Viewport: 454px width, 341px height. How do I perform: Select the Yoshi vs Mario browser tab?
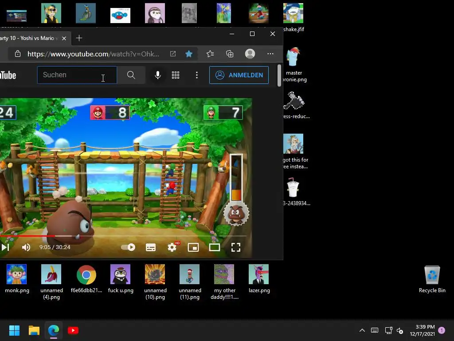point(29,38)
